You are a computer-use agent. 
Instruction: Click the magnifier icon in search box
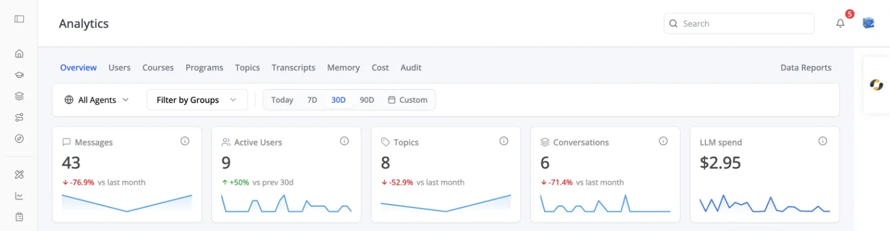click(x=674, y=23)
